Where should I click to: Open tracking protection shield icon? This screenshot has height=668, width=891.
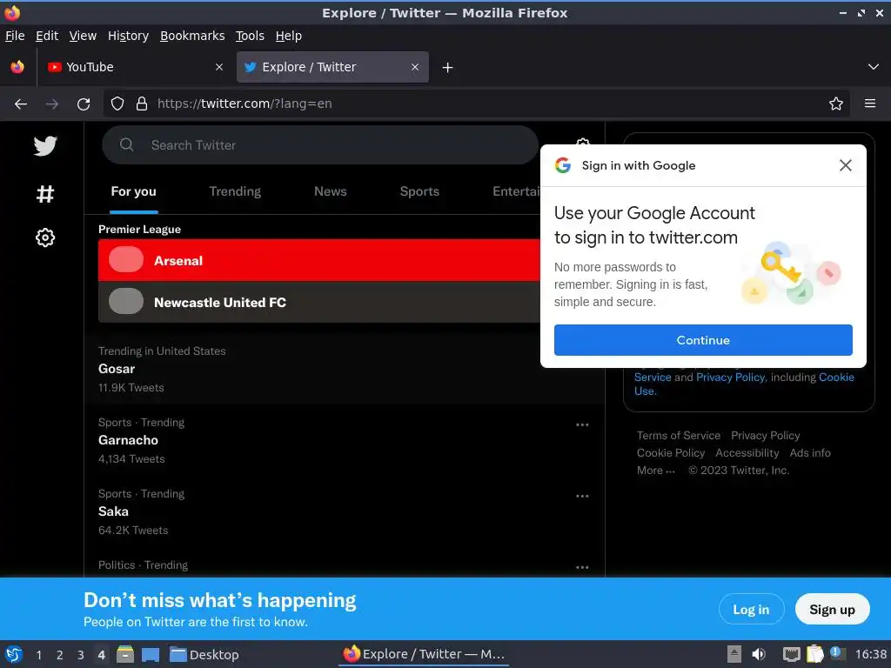coord(117,104)
